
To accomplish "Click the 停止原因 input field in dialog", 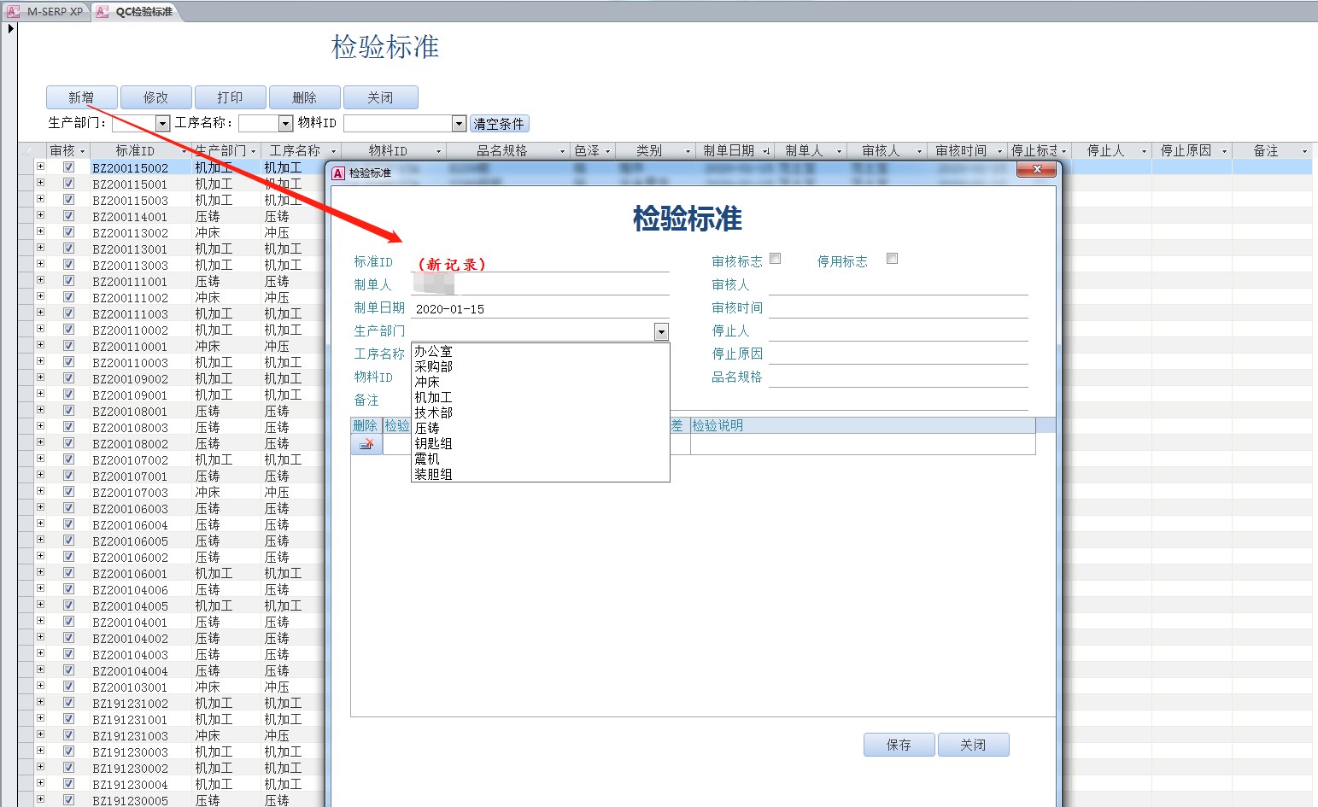I will 898,354.
